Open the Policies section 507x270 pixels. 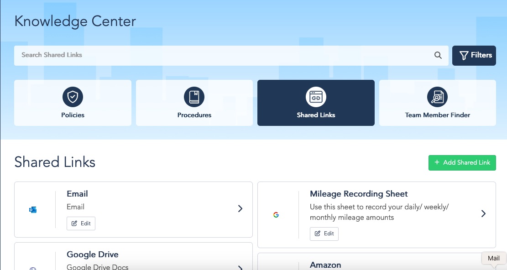click(73, 103)
